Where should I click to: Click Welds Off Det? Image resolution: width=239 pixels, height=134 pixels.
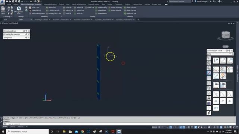pyautogui.click(x=130, y=10)
